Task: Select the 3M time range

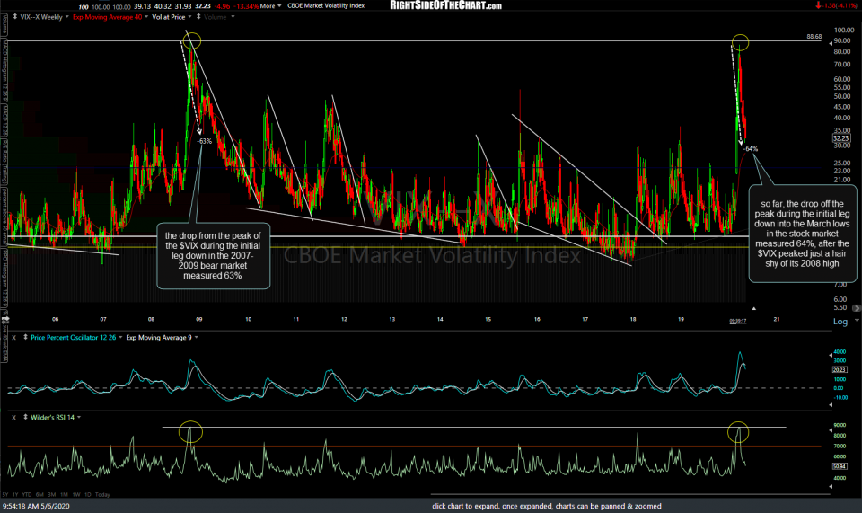Action: [52, 494]
